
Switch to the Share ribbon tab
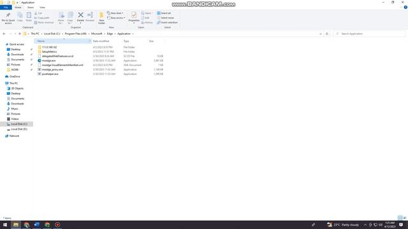pos(31,8)
